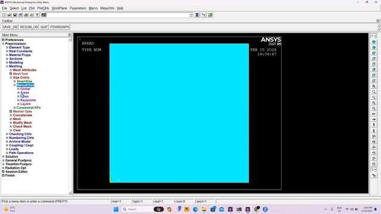The height and width of the screenshot is (214, 381).
Task: Open ANSYS Help question-mark icon
Action: (x=37, y=15)
